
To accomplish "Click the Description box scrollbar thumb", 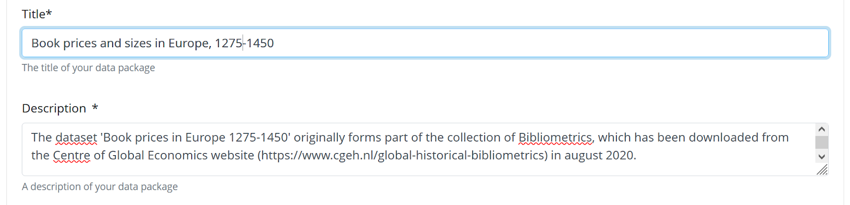I will pos(822,142).
